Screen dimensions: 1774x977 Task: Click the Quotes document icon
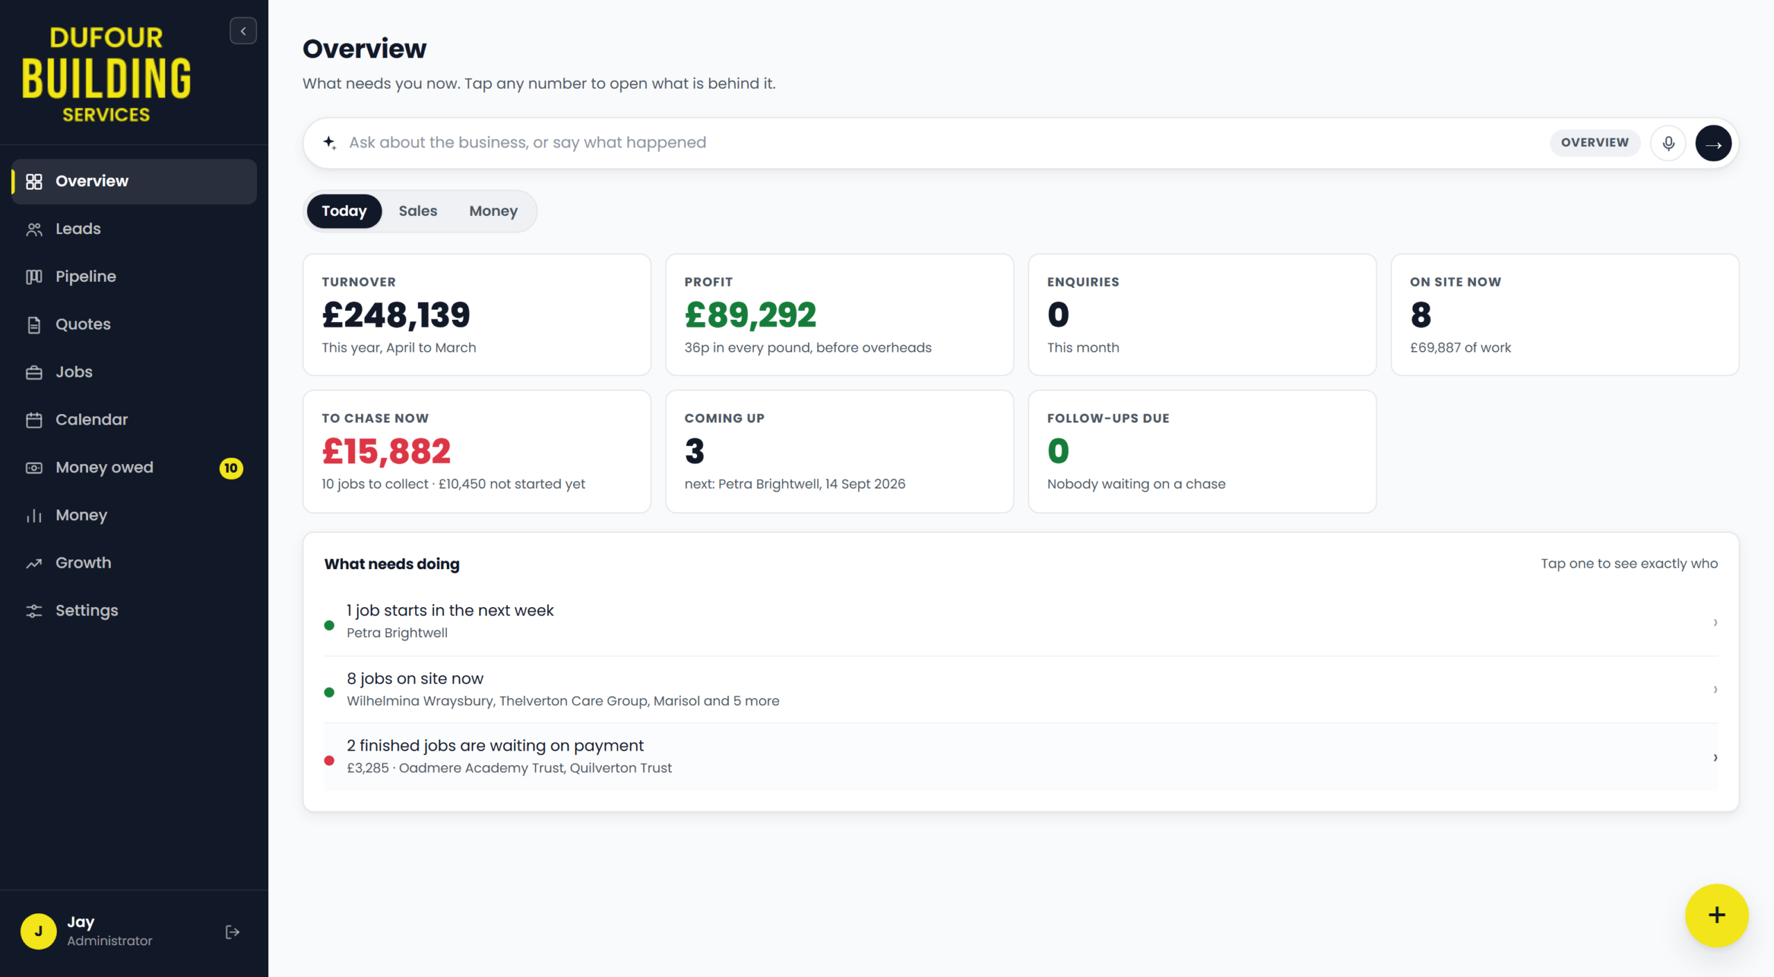point(34,325)
